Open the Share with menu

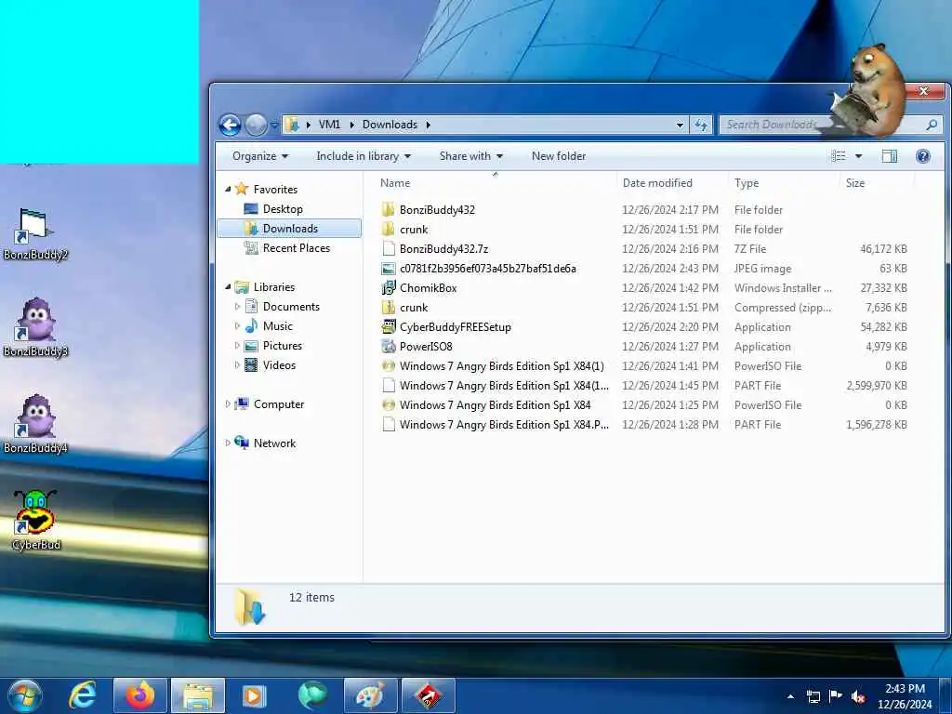pyautogui.click(x=471, y=156)
